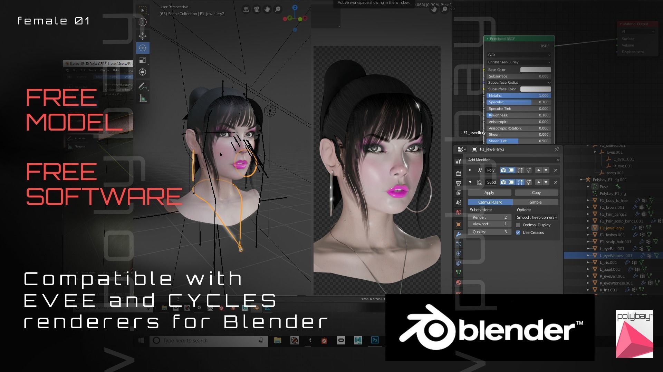Open Christensen-Burley subsurface method dropdown
The image size is (663, 372).
click(x=519, y=62)
